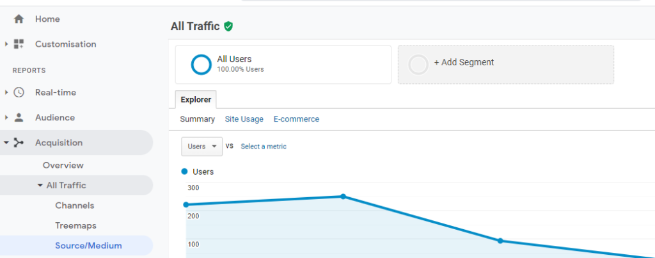This screenshot has height=258, width=655.
Task: Click the All Users blue circle icon
Action: click(201, 65)
